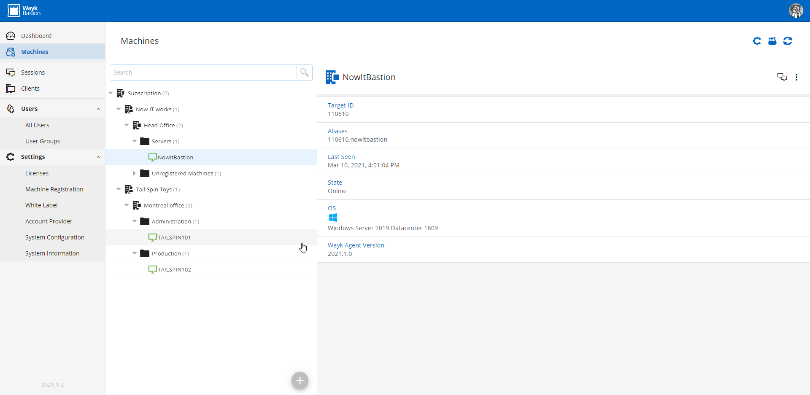This screenshot has width=810, height=395.
Task: Click the Online state value
Action: pos(337,191)
